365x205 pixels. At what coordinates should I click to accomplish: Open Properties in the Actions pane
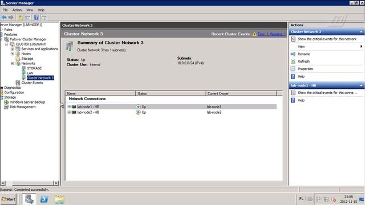(x=305, y=69)
